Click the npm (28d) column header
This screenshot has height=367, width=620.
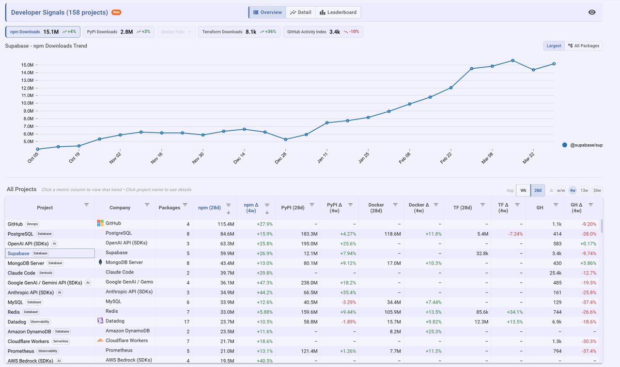click(209, 208)
